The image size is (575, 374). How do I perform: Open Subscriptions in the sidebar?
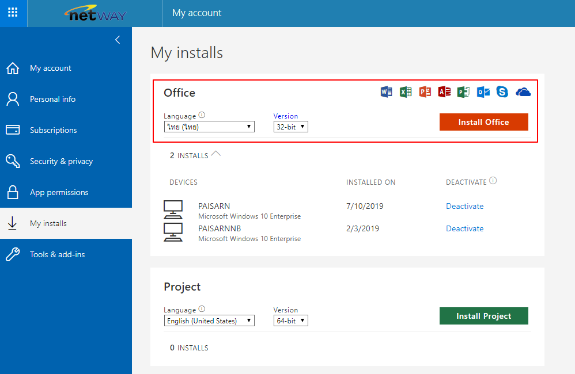coord(53,130)
